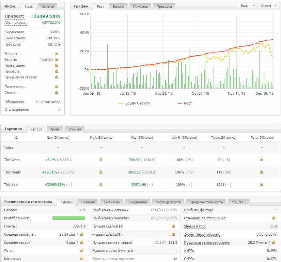Click the help question mark in Торговля table
281x262 pixels.
click(x=17, y=138)
